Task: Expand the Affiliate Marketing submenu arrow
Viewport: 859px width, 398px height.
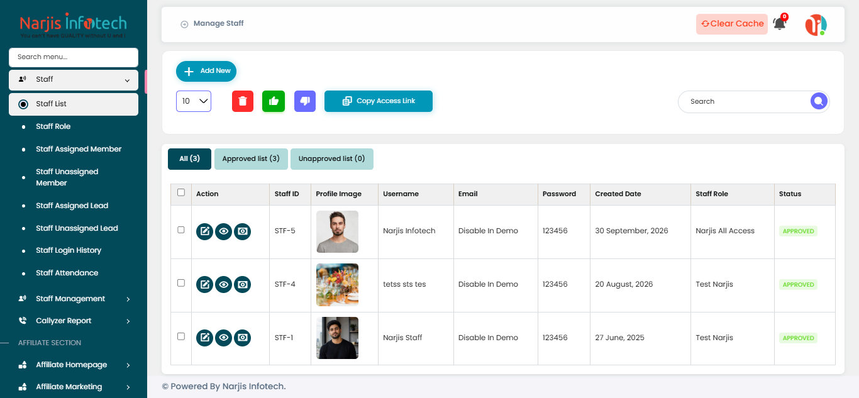Action: (x=128, y=387)
